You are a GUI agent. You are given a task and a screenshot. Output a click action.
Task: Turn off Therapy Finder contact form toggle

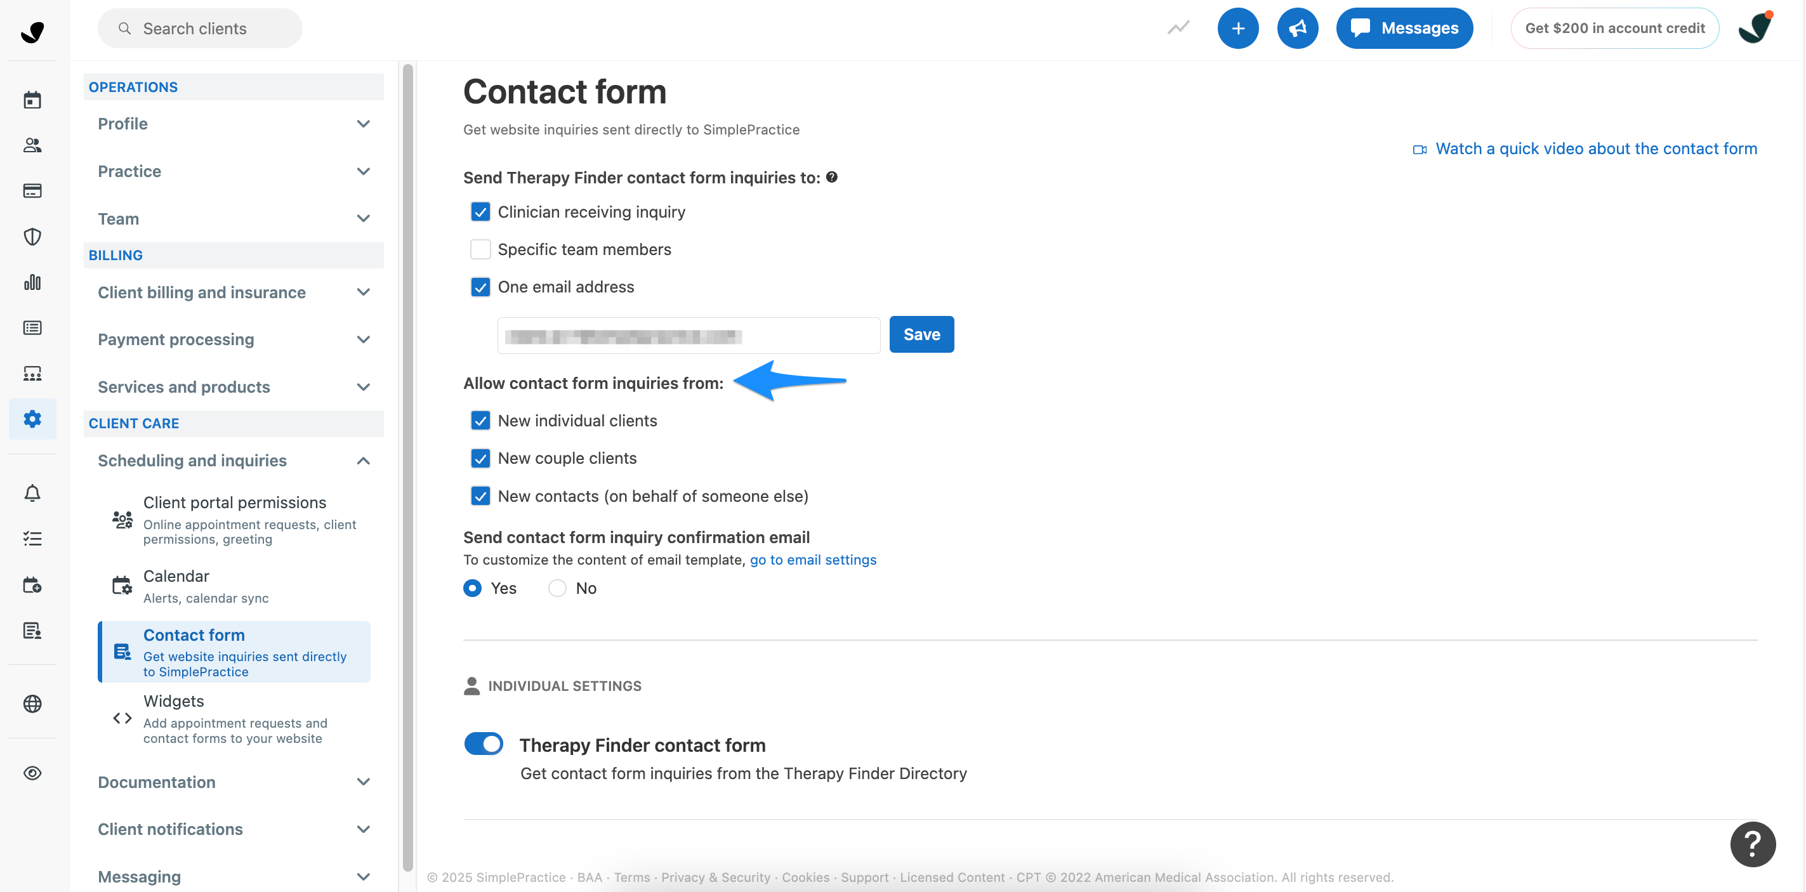[x=484, y=744]
